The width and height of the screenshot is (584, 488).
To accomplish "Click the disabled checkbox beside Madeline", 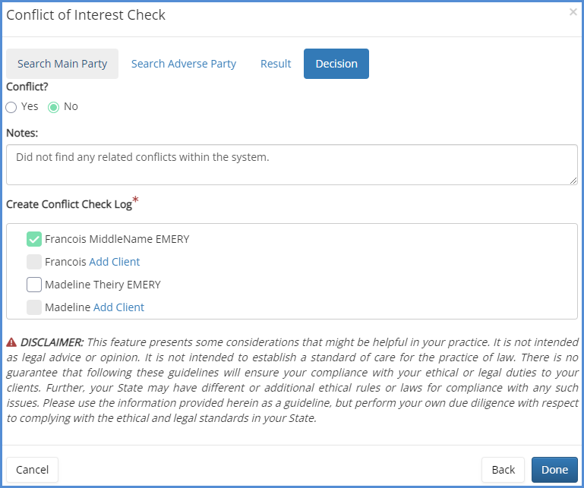I will (34, 307).
